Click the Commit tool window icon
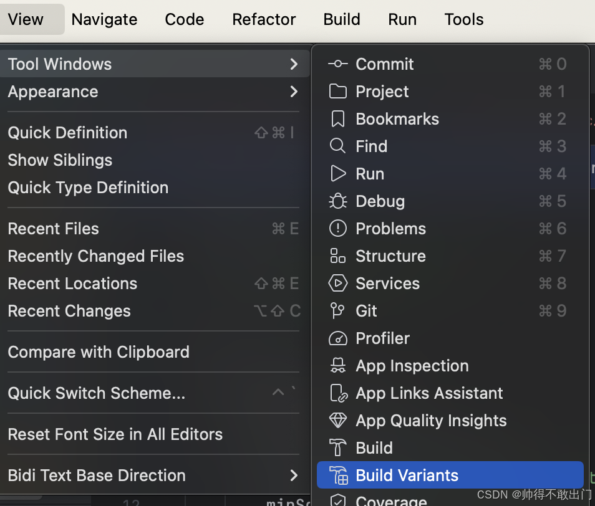 click(337, 64)
